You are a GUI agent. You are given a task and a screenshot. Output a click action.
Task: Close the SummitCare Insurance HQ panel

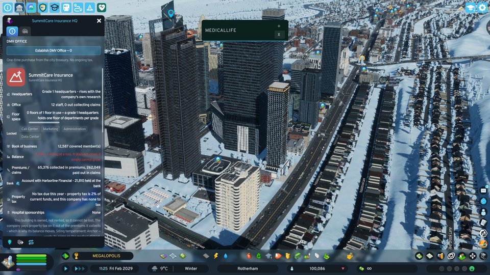pos(99,20)
